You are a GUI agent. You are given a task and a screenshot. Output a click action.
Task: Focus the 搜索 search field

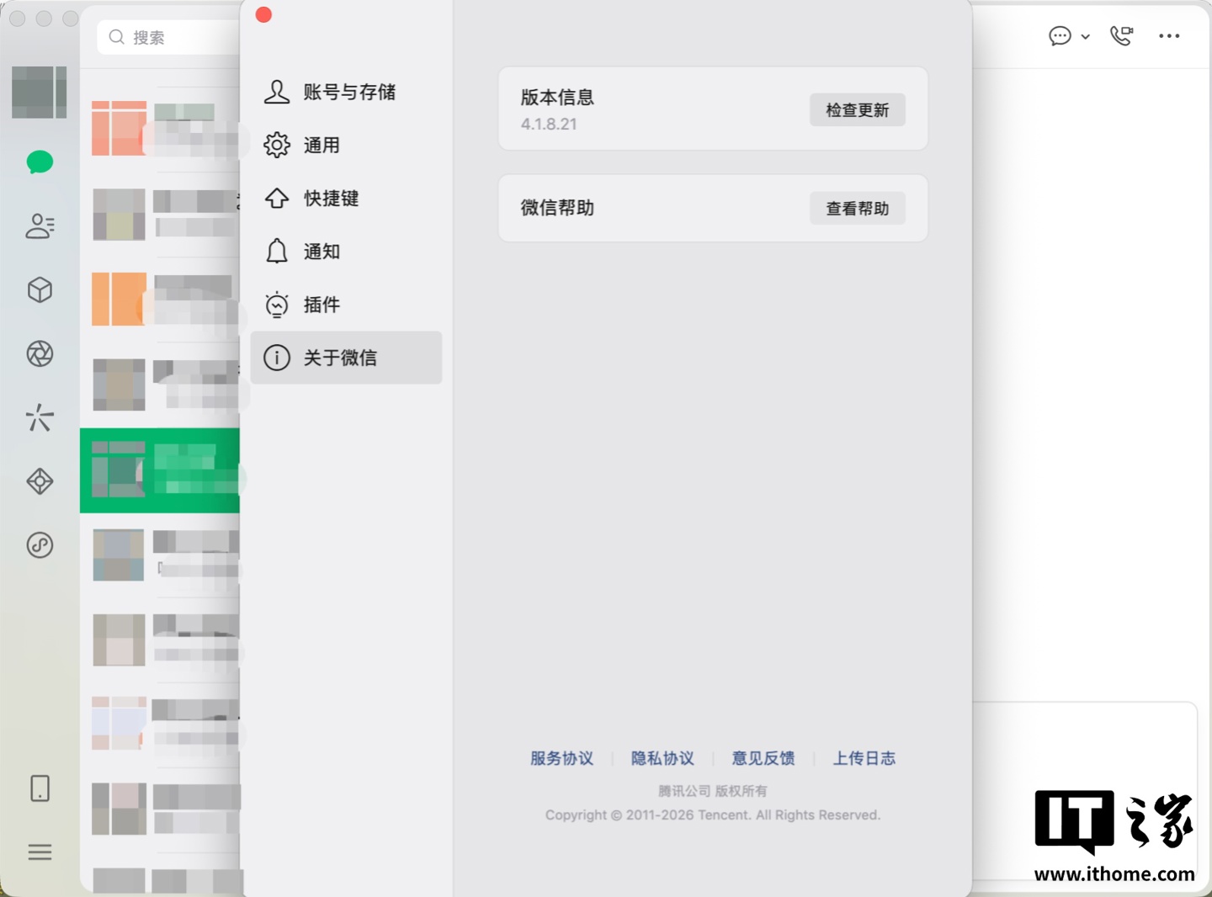click(168, 37)
